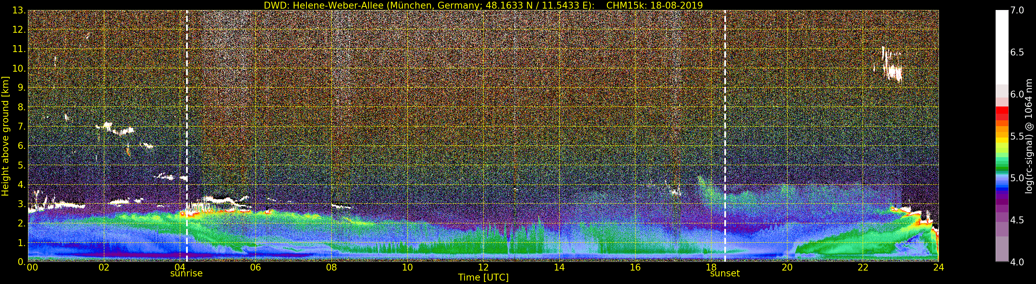The width and height of the screenshot is (1036, 284).
Task: Click the 'sunset' label below the time axis
Action: click(725, 274)
